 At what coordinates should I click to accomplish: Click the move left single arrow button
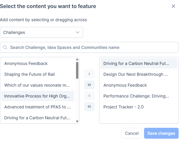click(x=89, y=96)
